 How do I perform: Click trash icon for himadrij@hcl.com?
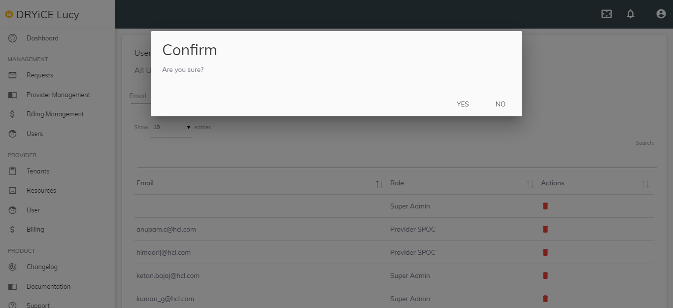tap(545, 252)
